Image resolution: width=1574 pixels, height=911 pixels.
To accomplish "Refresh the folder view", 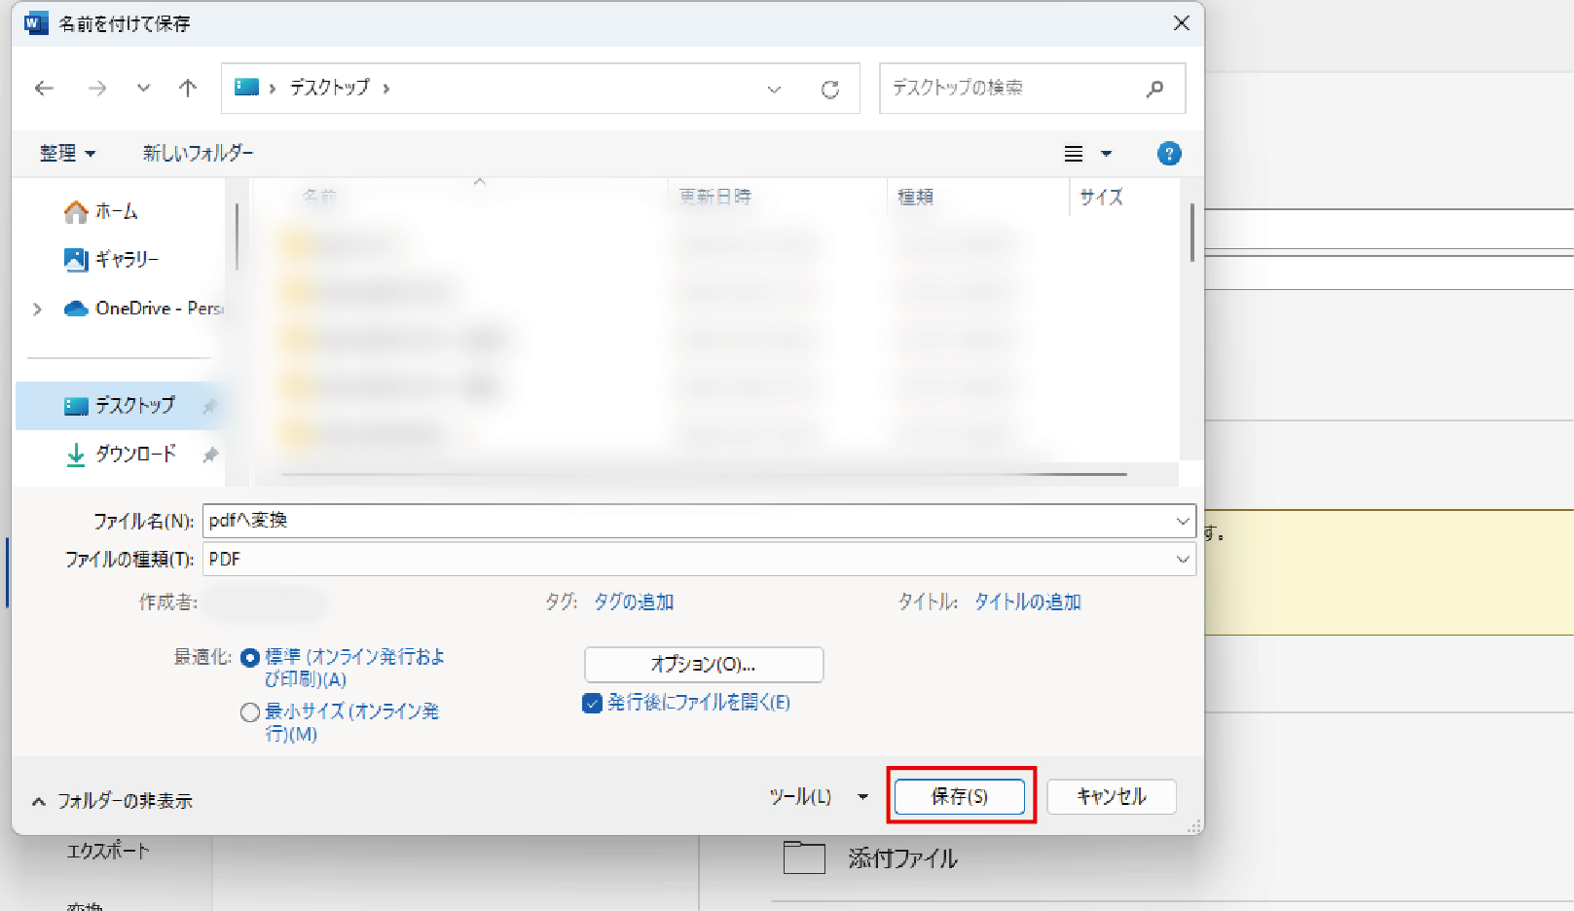I will point(830,90).
